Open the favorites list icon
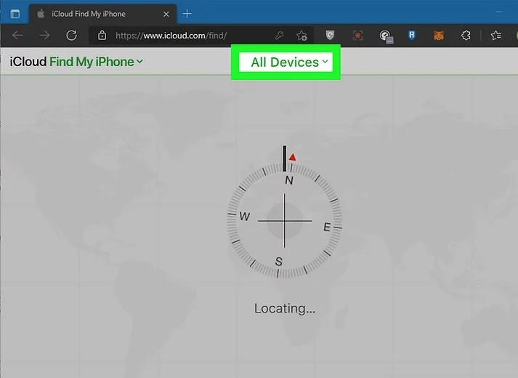The width and height of the screenshot is (518, 378). (496, 35)
